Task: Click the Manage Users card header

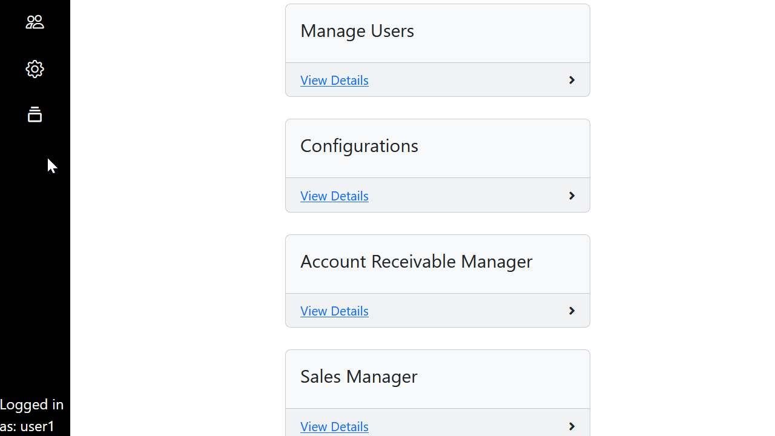Action: 357,30
